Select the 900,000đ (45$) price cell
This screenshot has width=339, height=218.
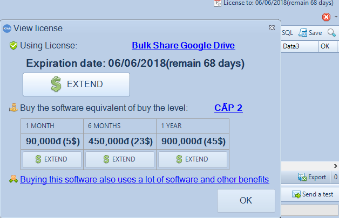[193, 141]
